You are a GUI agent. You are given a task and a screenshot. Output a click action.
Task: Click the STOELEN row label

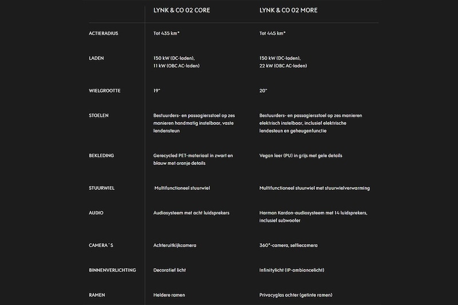[98, 116]
